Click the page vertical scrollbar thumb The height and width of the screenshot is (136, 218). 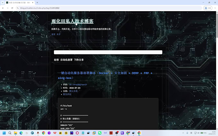click(x=217, y=25)
